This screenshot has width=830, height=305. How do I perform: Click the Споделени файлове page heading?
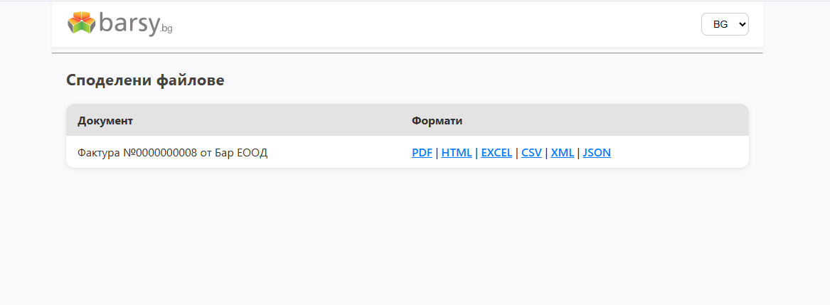145,80
